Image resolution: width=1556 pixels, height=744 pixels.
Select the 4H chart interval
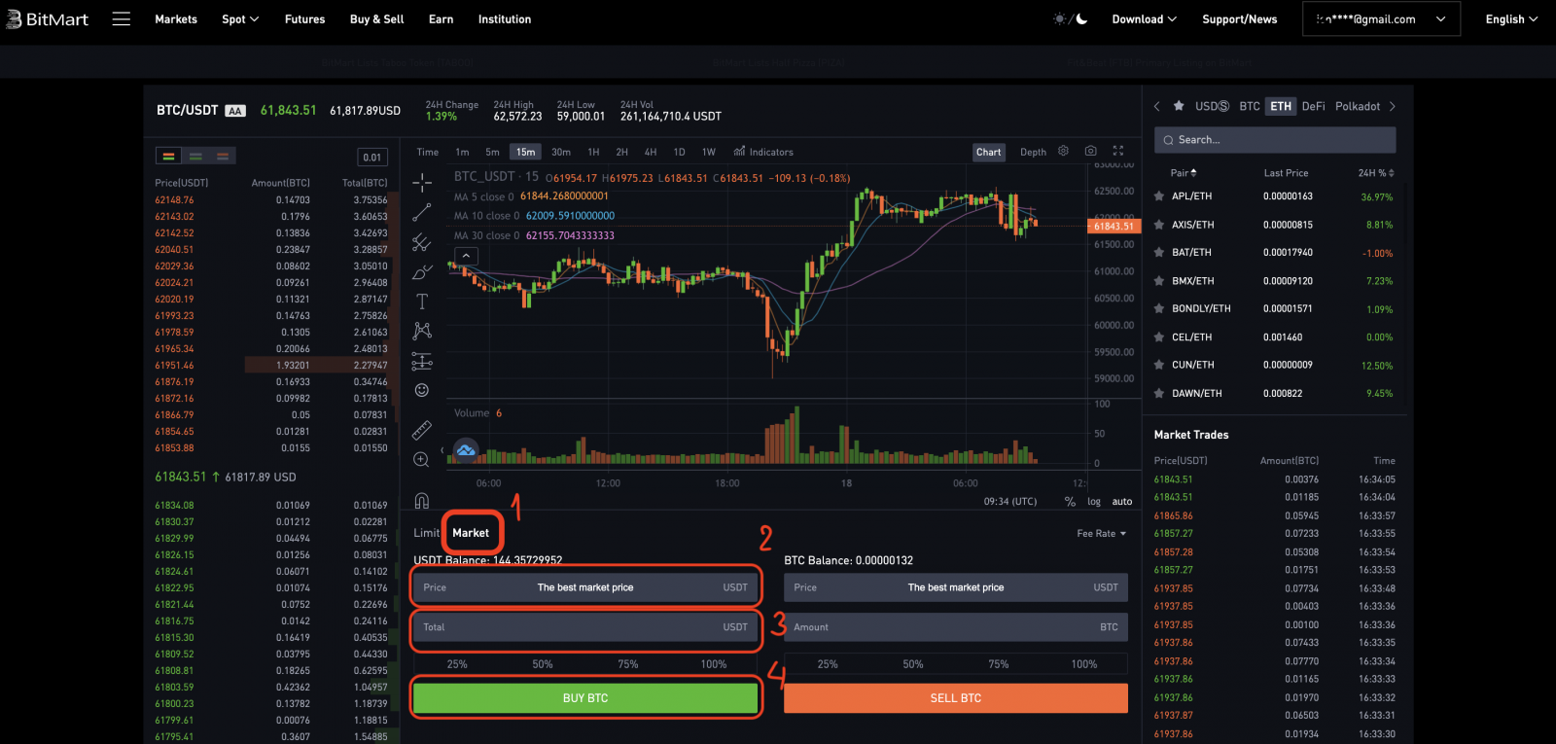pyautogui.click(x=651, y=152)
